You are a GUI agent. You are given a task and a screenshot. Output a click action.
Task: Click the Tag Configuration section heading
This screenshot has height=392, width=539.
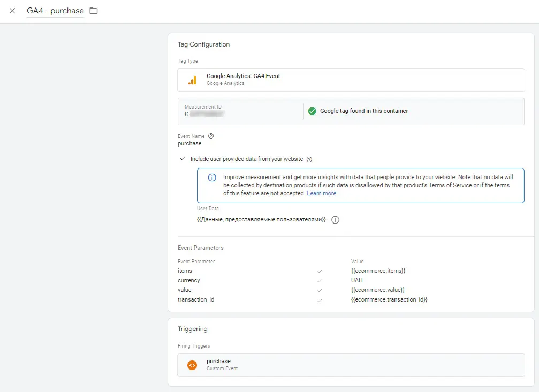pyautogui.click(x=203, y=44)
